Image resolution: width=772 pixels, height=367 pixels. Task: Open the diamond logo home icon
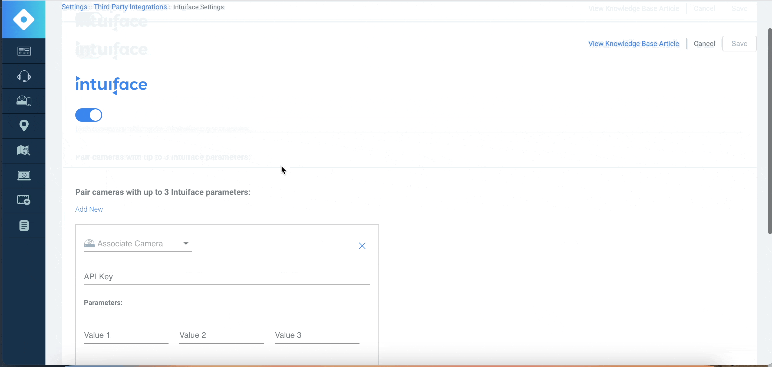pos(24,19)
